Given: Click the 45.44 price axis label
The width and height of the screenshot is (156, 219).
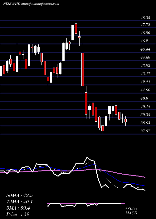Looking at the screenshot, I should coord(145,49).
